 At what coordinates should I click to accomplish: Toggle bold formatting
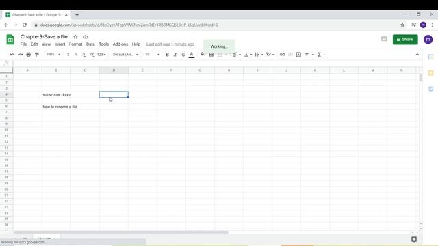pyautogui.click(x=167, y=55)
